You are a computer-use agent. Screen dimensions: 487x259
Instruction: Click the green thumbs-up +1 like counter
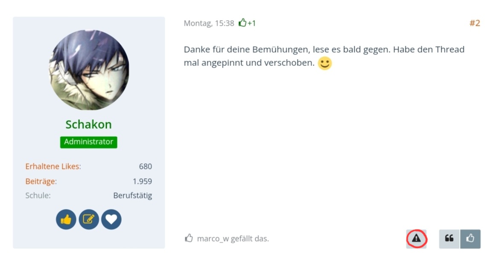click(247, 23)
